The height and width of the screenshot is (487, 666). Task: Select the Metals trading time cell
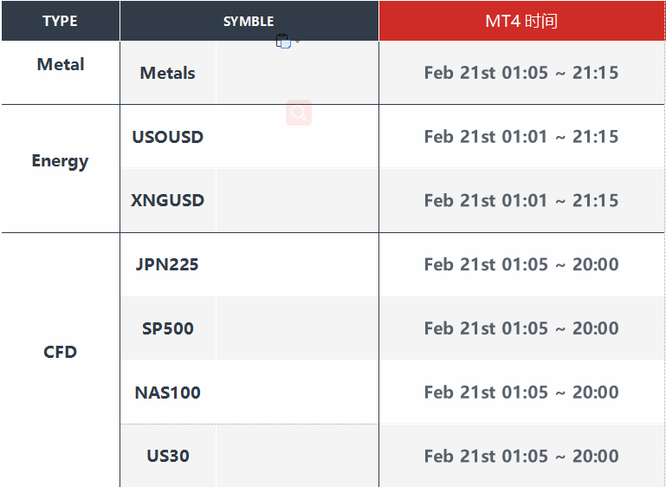pos(521,73)
